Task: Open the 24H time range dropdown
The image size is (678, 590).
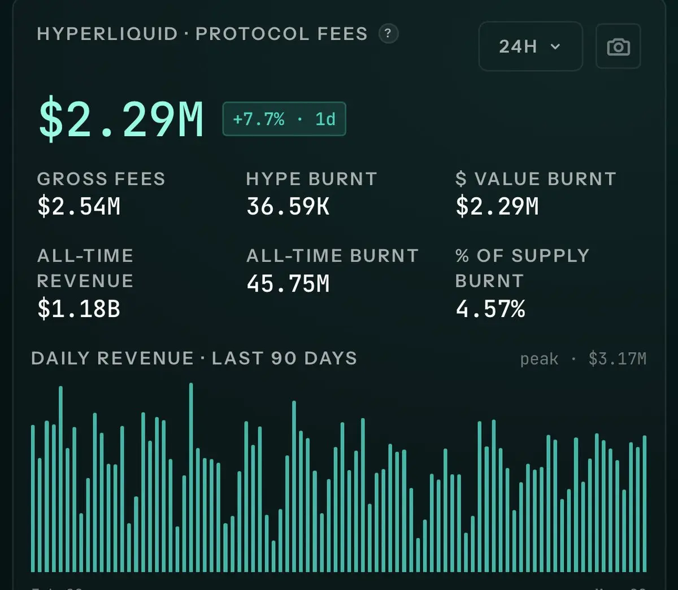Action: coord(530,46)
